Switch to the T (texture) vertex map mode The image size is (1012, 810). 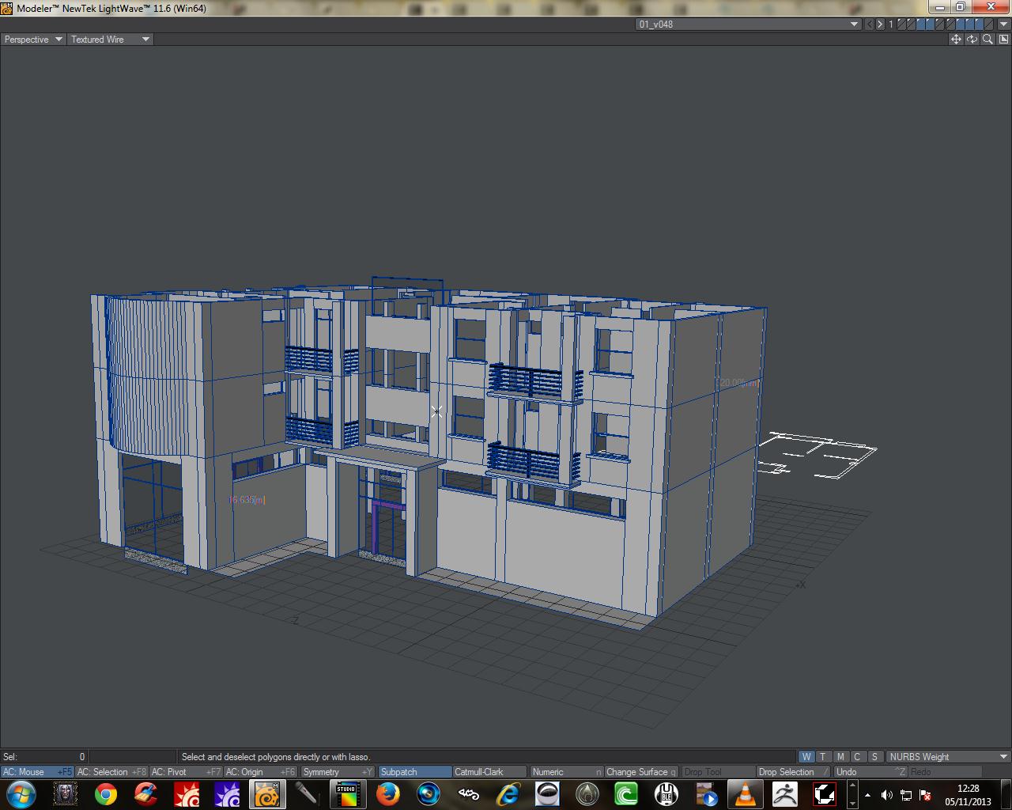coord(823,757)
